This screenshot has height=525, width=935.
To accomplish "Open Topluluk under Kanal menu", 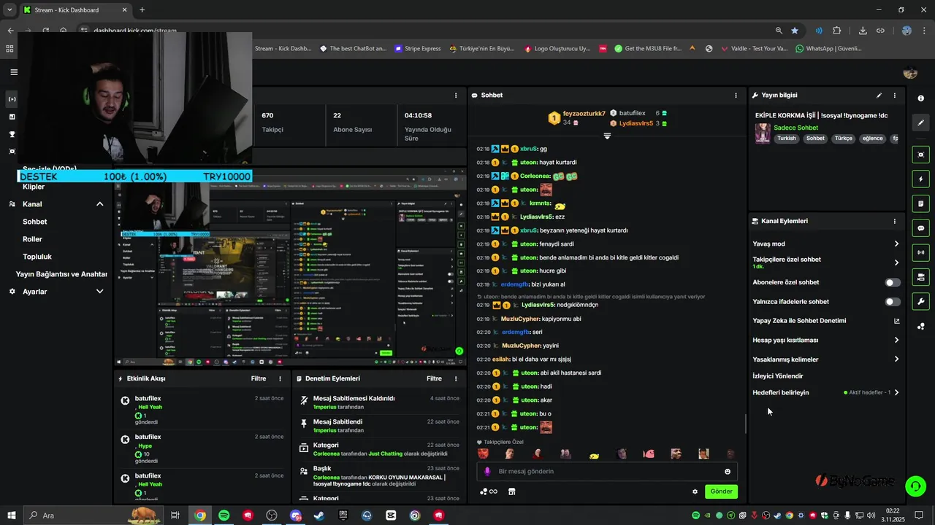I will pos(37,257).
